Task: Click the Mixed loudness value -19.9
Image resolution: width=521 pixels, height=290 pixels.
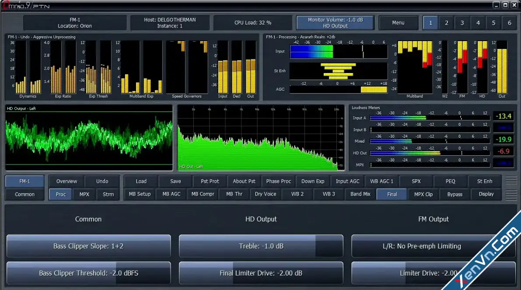Action: 503,140
